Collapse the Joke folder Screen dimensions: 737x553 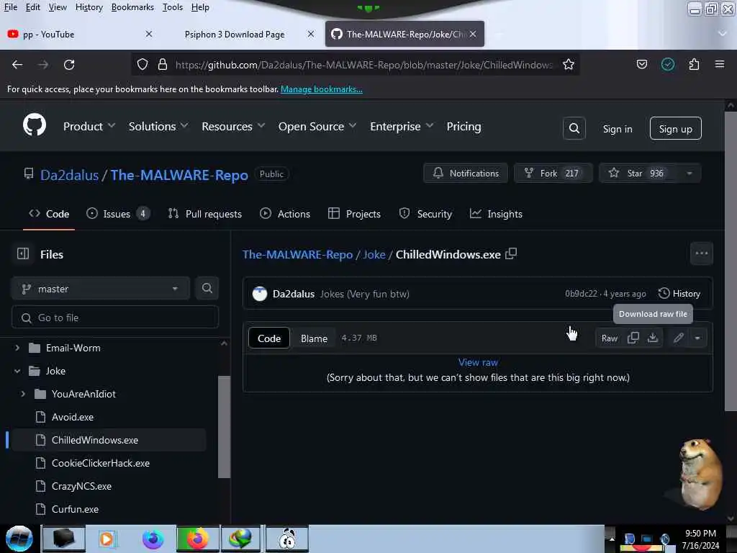click(x=17, y=371)
